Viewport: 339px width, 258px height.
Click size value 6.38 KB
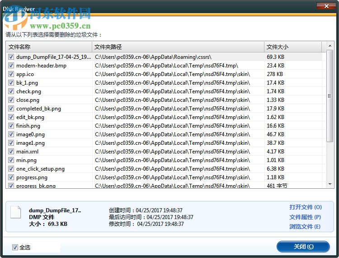pyautogui.click(x=275, y=169)
